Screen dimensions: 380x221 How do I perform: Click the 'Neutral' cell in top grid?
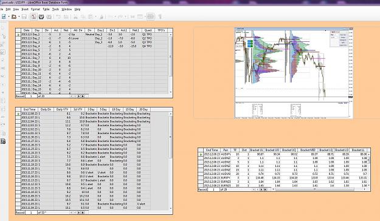point(89,35)
